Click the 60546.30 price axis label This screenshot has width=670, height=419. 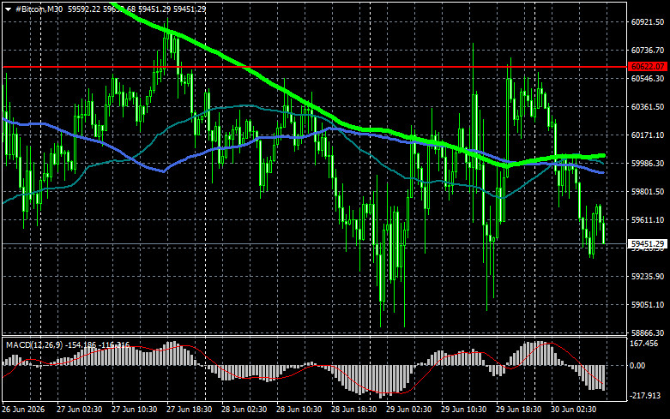[x=648, y=79]
